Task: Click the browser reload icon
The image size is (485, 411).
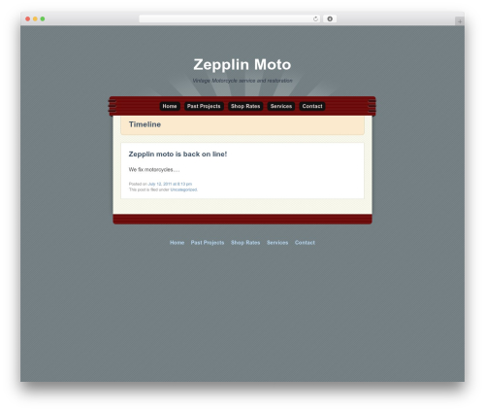Action: (x=315, y=18)
